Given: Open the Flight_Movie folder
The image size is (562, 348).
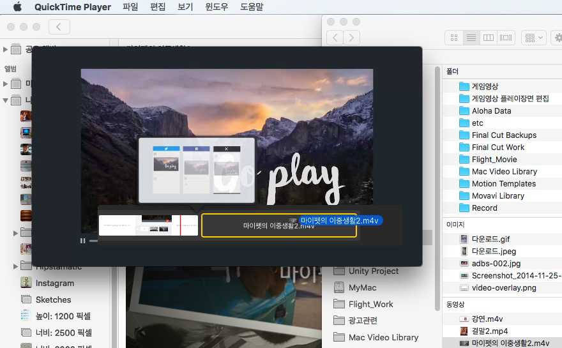Looking at the screenshot, I should 494,160.
